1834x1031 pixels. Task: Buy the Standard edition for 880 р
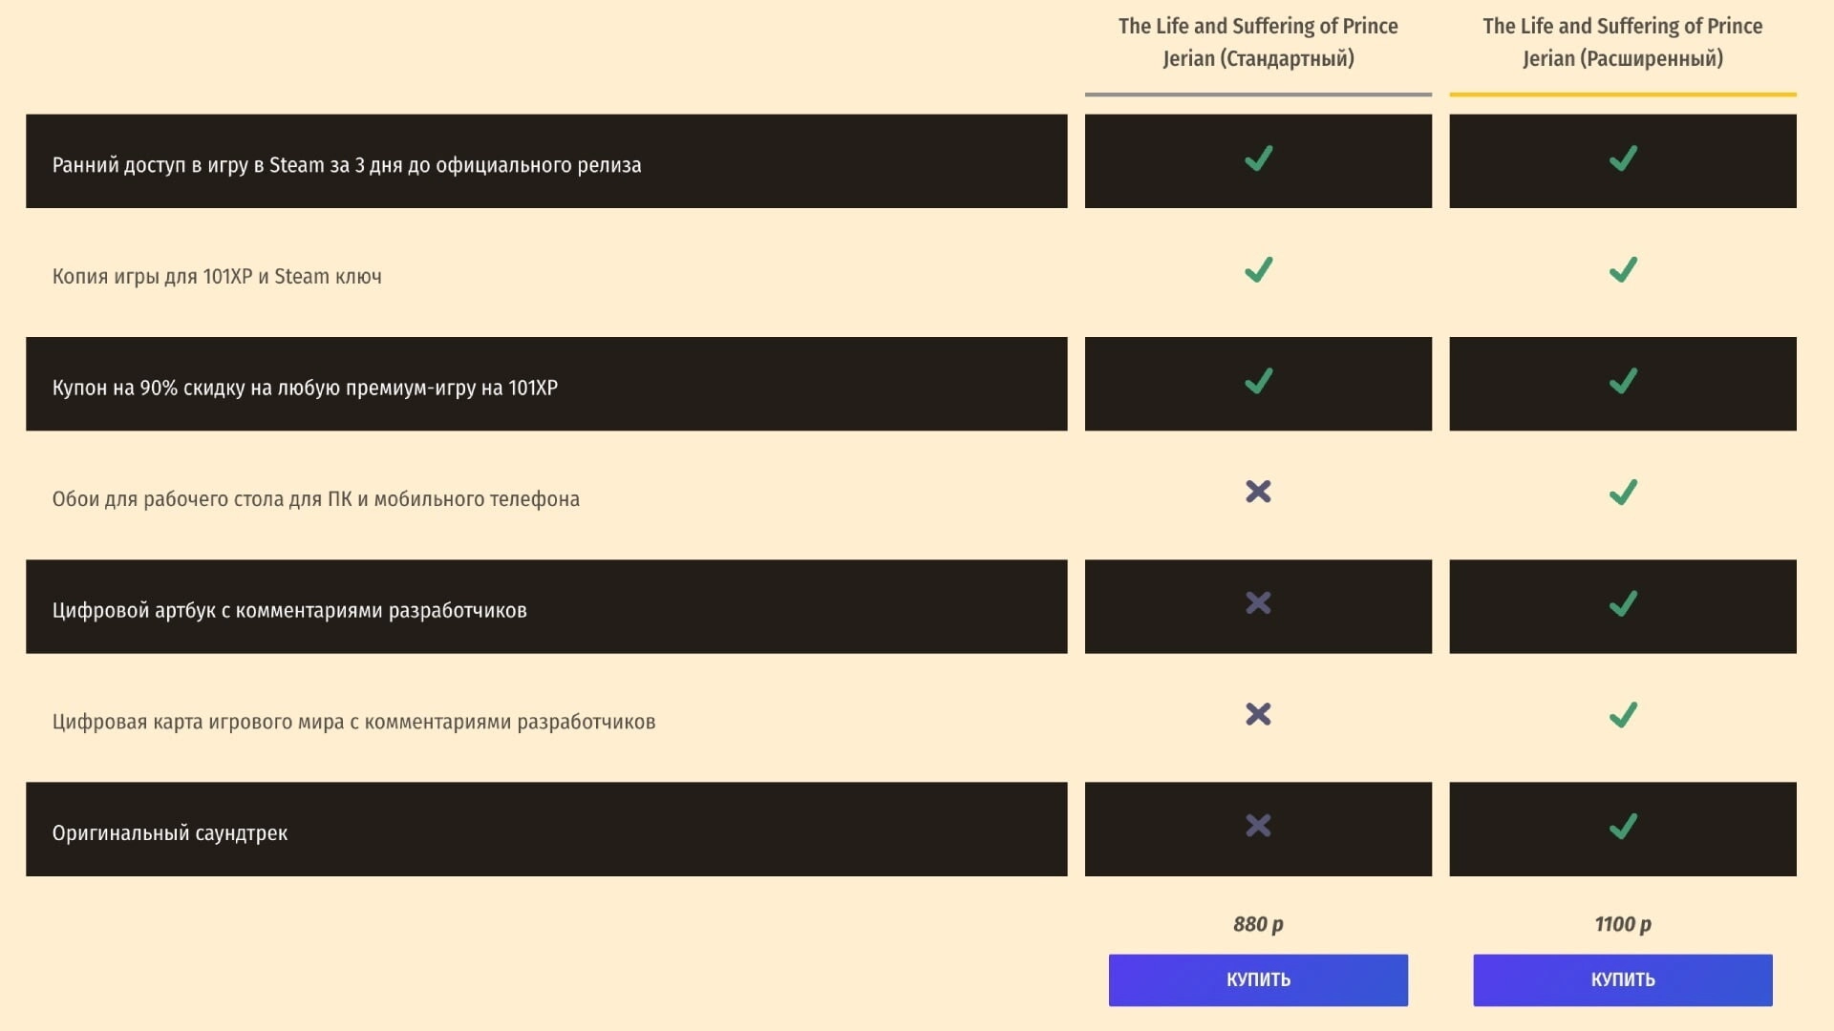click(x=1258, y=979)
